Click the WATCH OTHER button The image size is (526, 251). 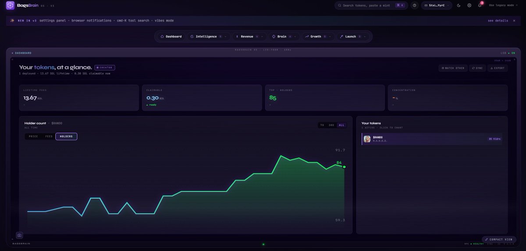point(453,68)
